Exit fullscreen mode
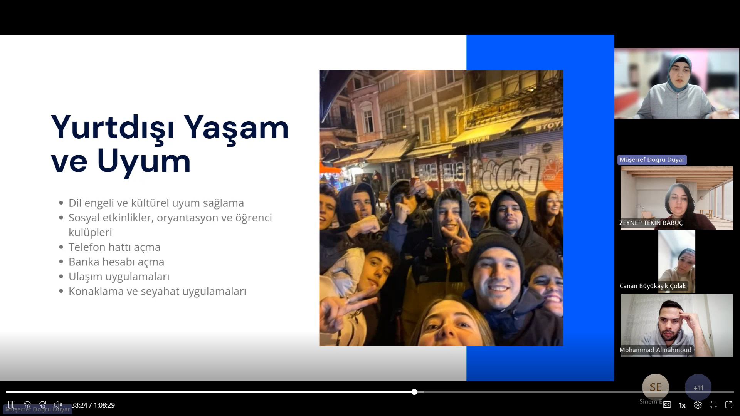Screen dimensions: 740x416 click(713, 405)
